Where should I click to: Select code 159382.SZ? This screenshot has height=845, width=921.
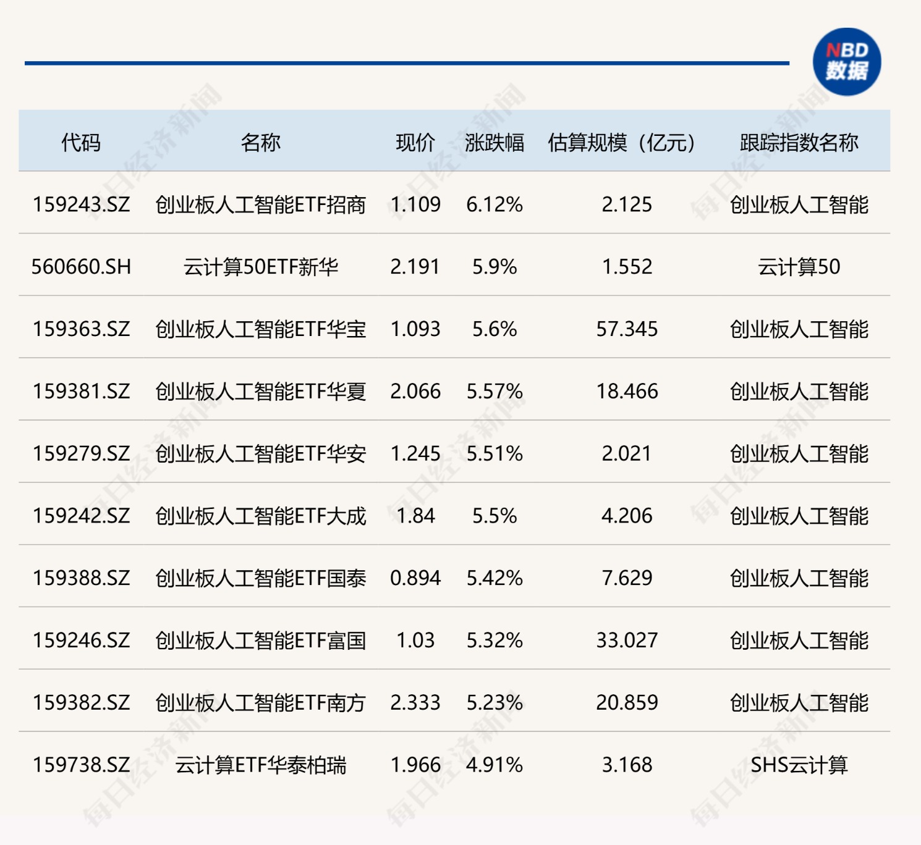pyautogui.click(x=81, y=703)
